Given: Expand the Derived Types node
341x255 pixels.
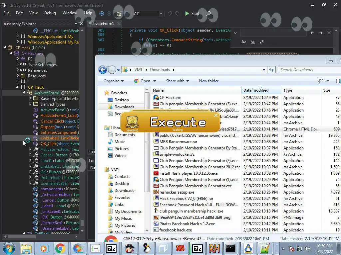Looking at the screenshot, I should click(30, 104).
